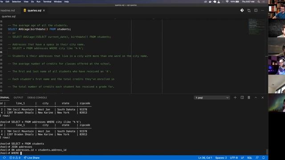Kill terminal with trash icon

pos(249,98)
